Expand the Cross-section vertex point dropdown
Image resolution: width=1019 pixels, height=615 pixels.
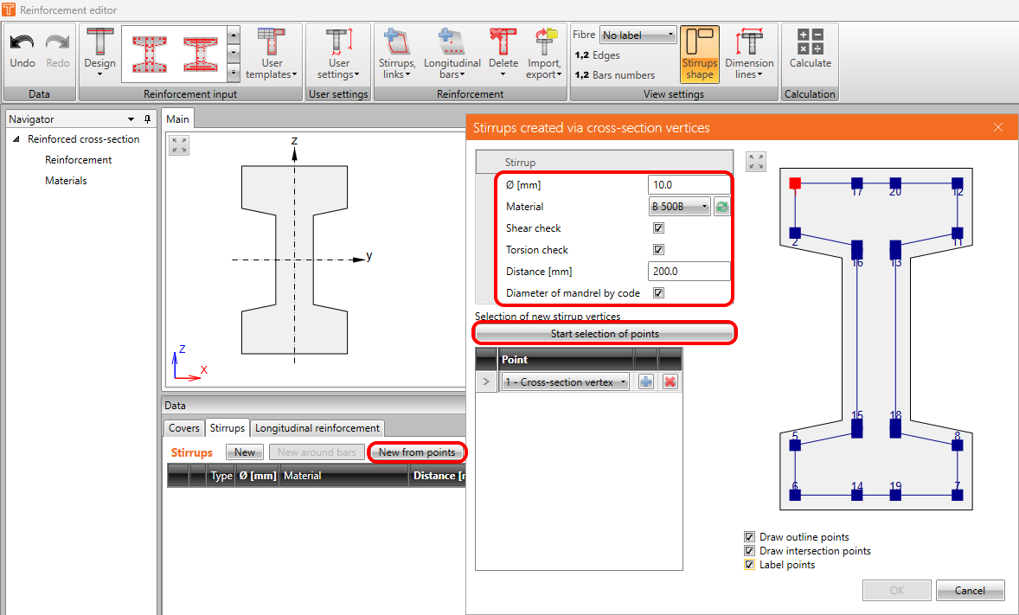565,382
